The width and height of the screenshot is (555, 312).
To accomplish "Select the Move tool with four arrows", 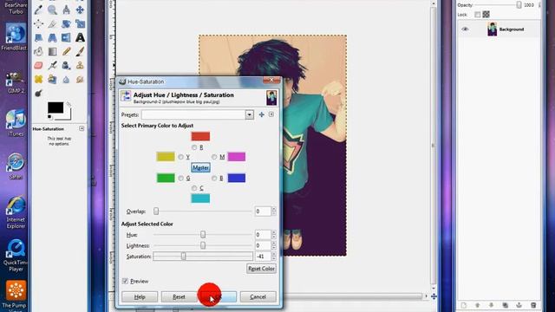I will pos(80,10).
